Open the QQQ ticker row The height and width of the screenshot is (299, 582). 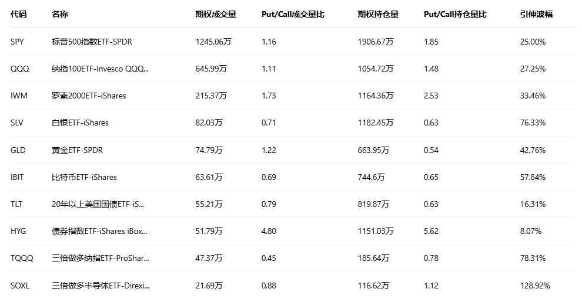tap(19, 69)
